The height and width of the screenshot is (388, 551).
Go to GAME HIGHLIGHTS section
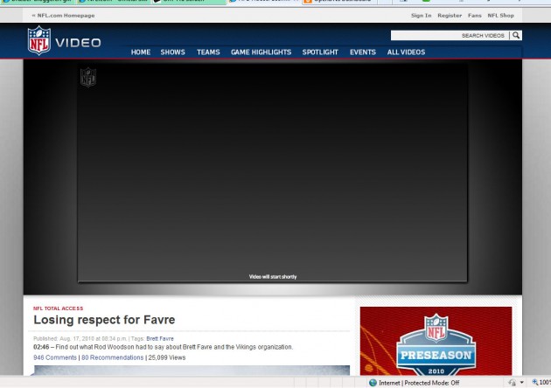point(262,52)
